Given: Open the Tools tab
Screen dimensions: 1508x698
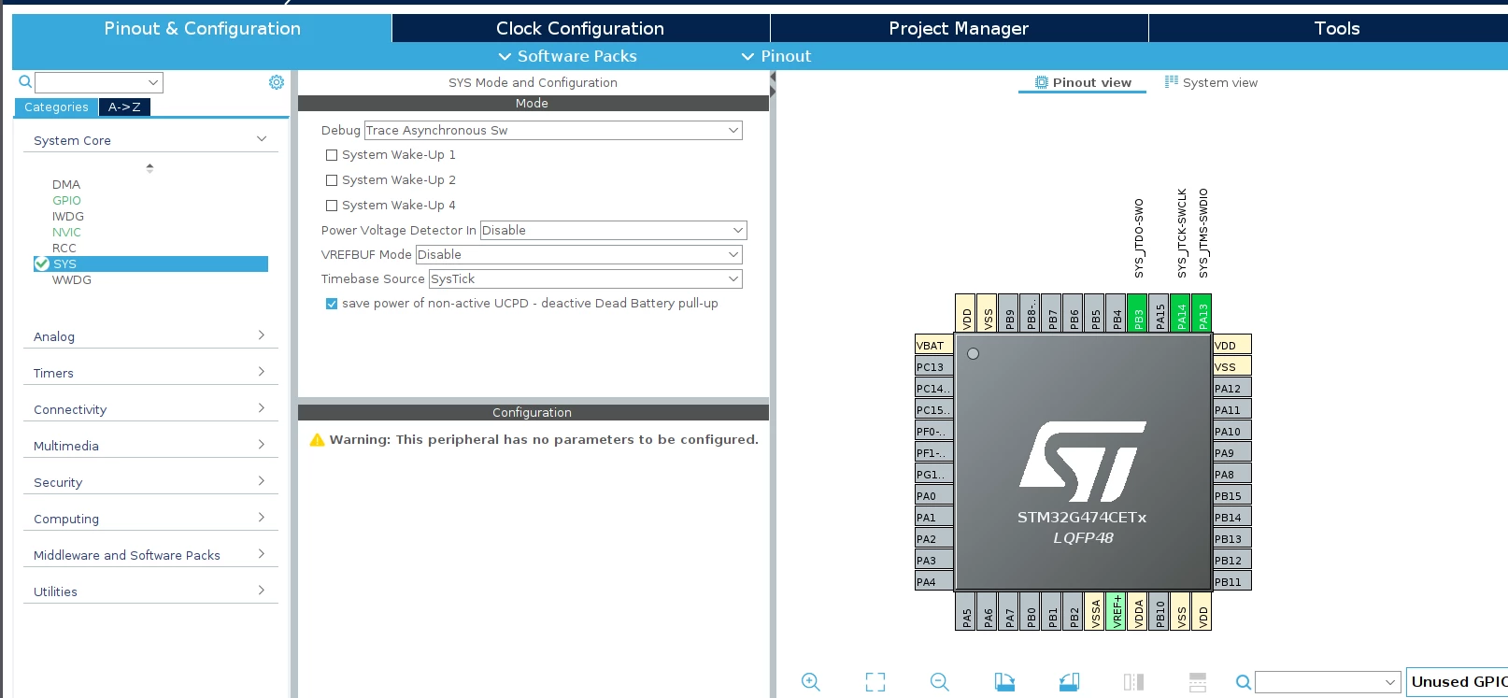Looking at the screenshot, I should point(1336,28).
